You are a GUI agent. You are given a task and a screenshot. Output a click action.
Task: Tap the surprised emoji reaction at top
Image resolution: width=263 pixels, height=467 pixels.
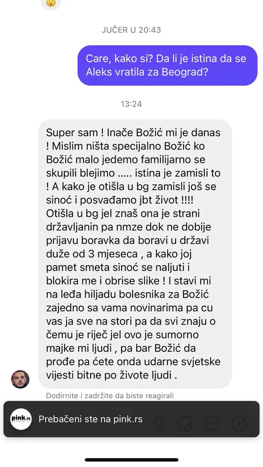pos(51,3)
